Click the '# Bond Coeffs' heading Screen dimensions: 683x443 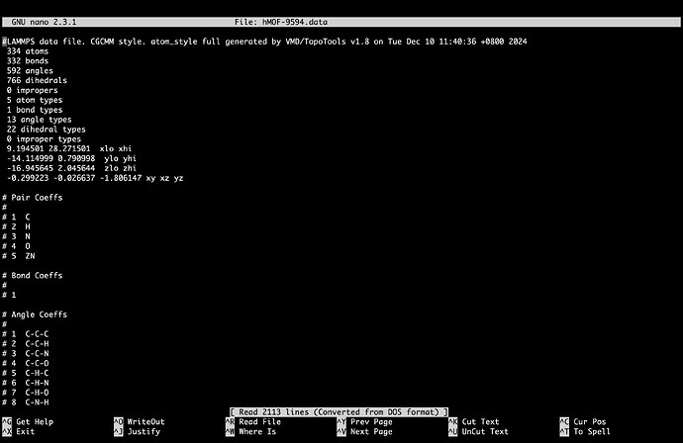pos(33,276)
